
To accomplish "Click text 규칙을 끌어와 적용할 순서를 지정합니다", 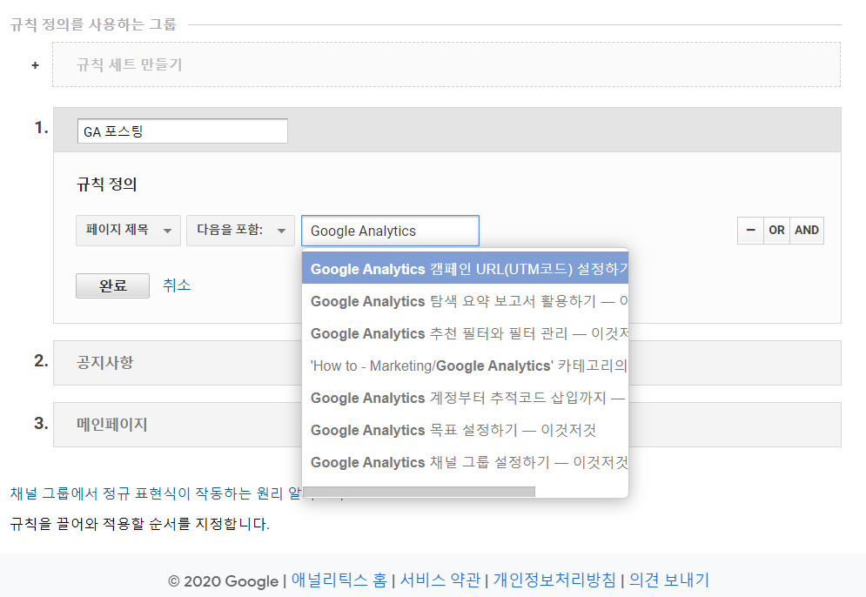I will pos(140,524).
